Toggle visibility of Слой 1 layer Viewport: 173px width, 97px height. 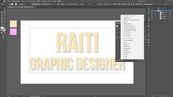[x=152, y=11]
